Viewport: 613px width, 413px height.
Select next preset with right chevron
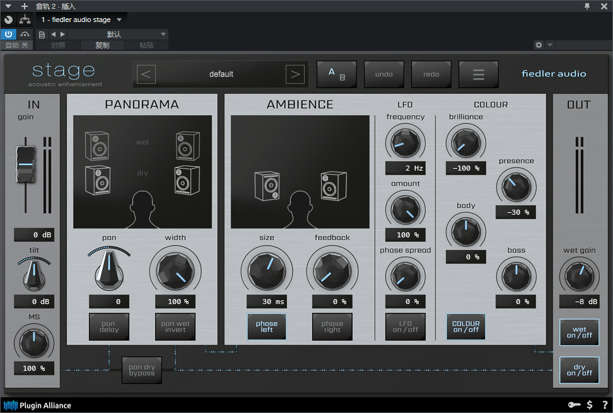(295, 74)
